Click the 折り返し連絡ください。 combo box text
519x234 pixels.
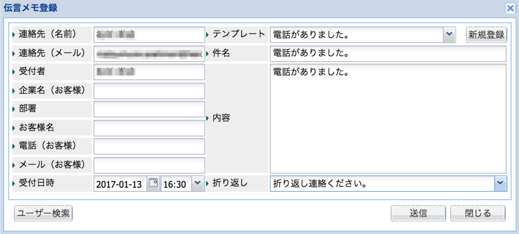tap(382, 184)
